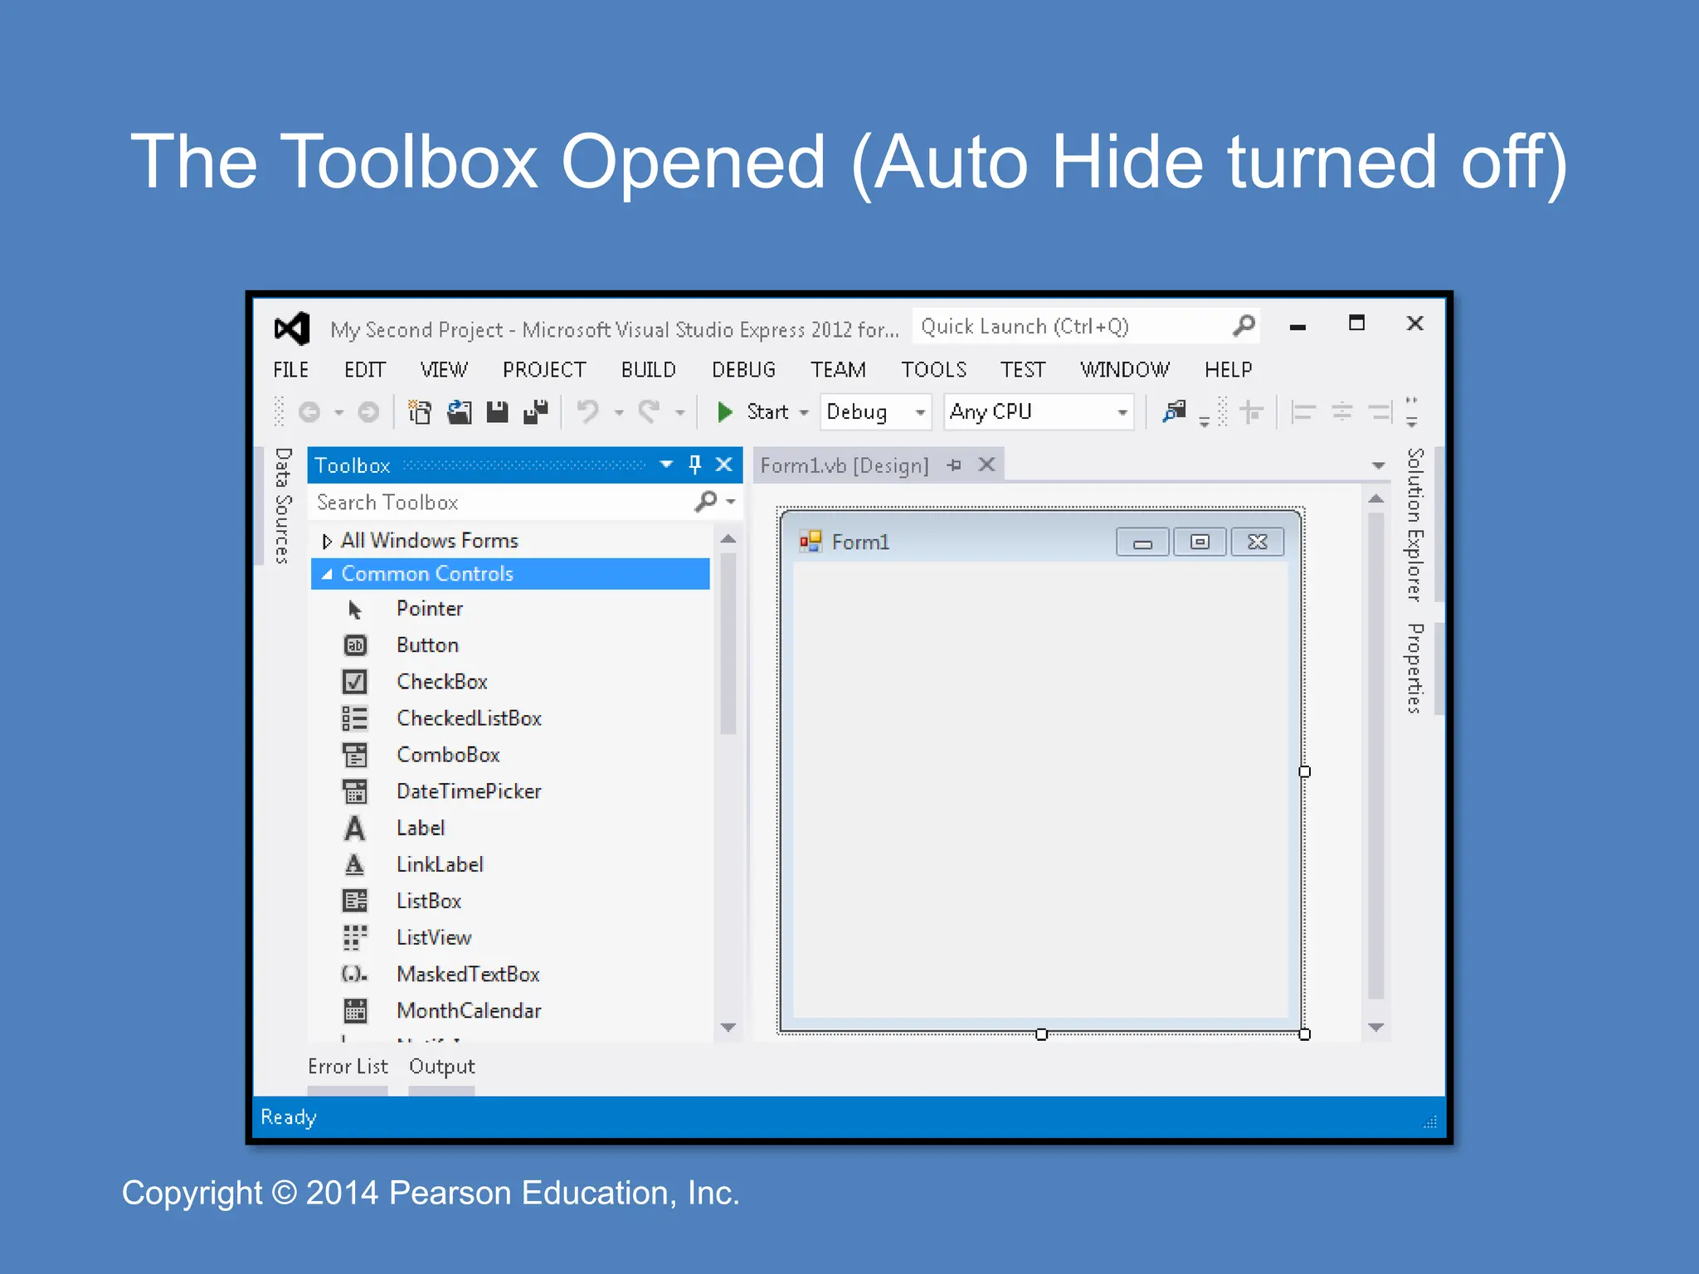The width and height of the screenshot is (1699, 1274).
Task: Click the Align Centers toolbar icon
Action: (x=1341, y=412)
